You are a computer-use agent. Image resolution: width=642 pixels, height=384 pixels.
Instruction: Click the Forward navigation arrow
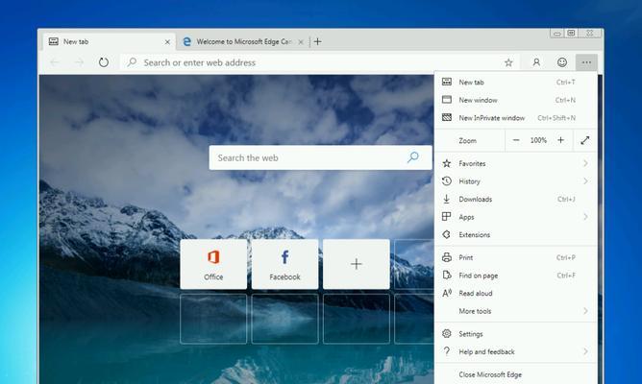click(80, 62)
